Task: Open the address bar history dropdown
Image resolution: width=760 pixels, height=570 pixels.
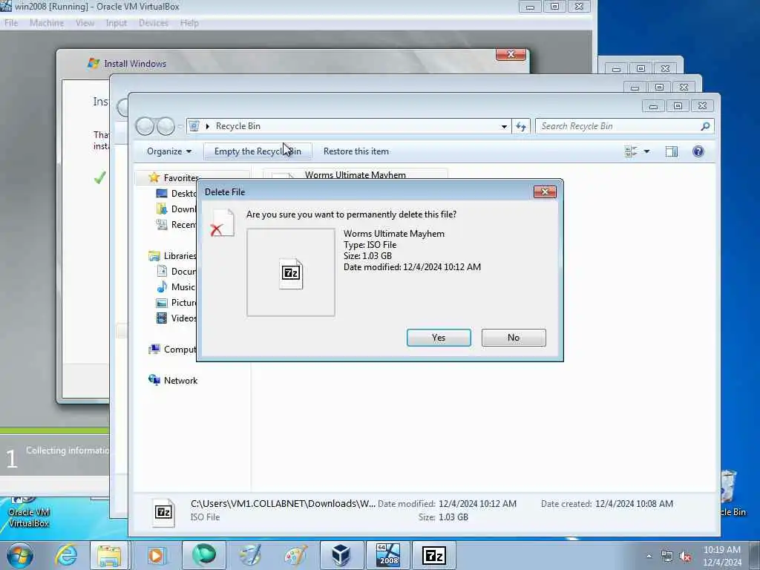Action: tap(504, 126)
